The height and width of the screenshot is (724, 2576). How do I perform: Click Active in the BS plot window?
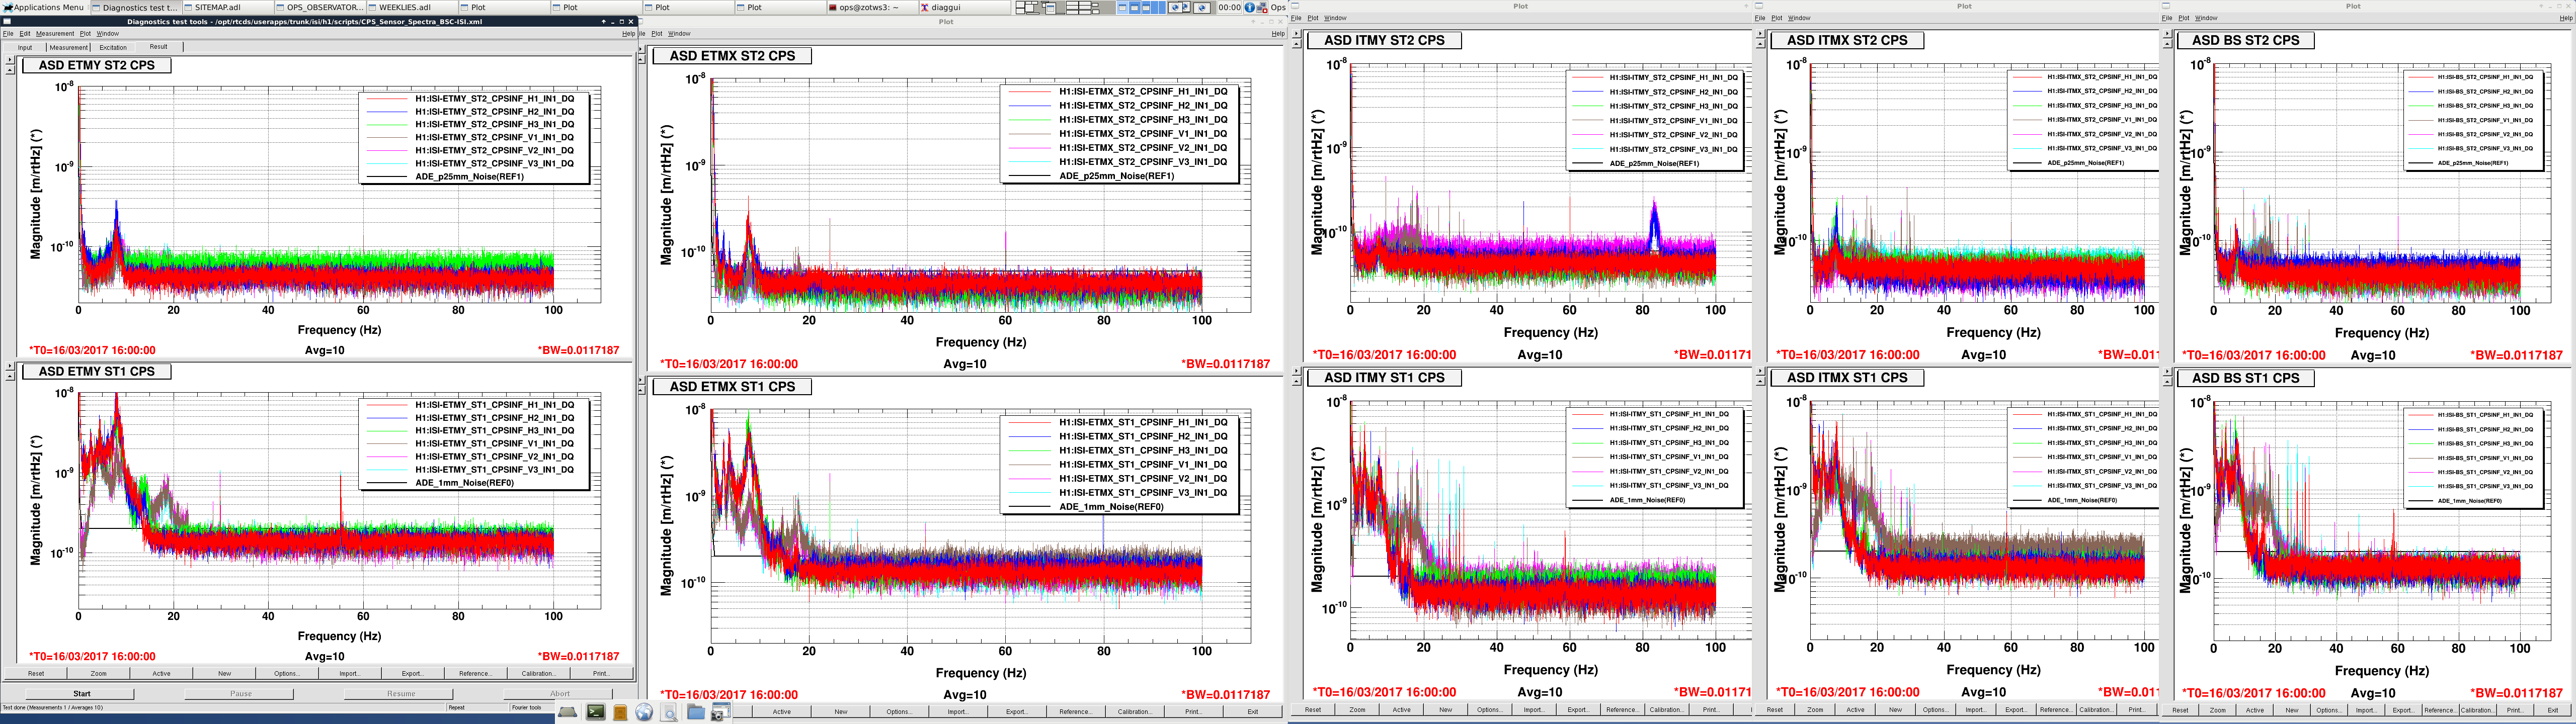click(x=2255, y=710)
